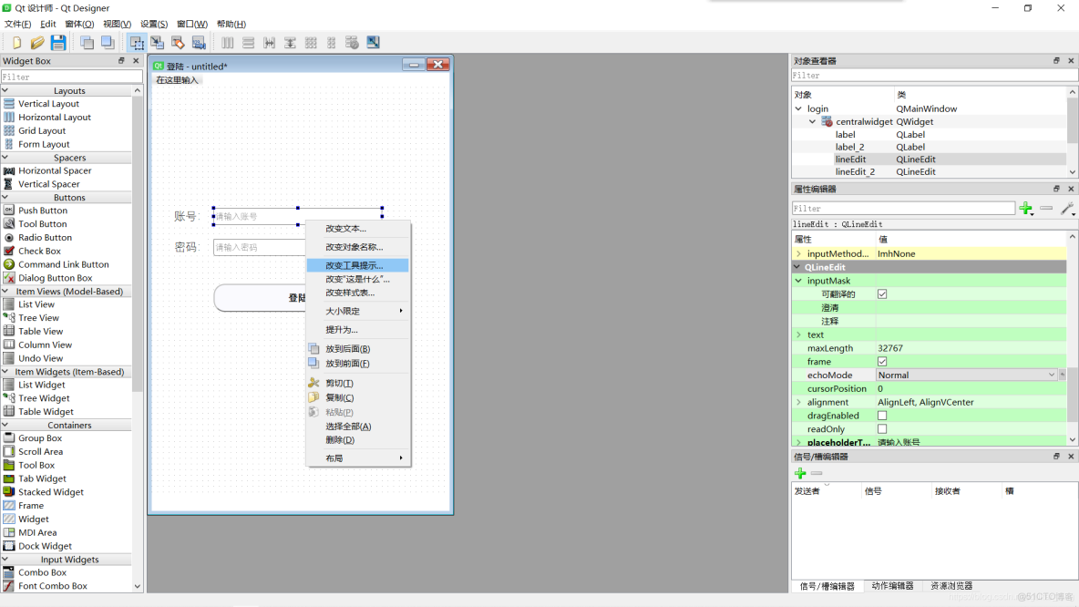1079x607 pixels.
Task: Select the 登陆 button on the form
Action: pos(255,298)
